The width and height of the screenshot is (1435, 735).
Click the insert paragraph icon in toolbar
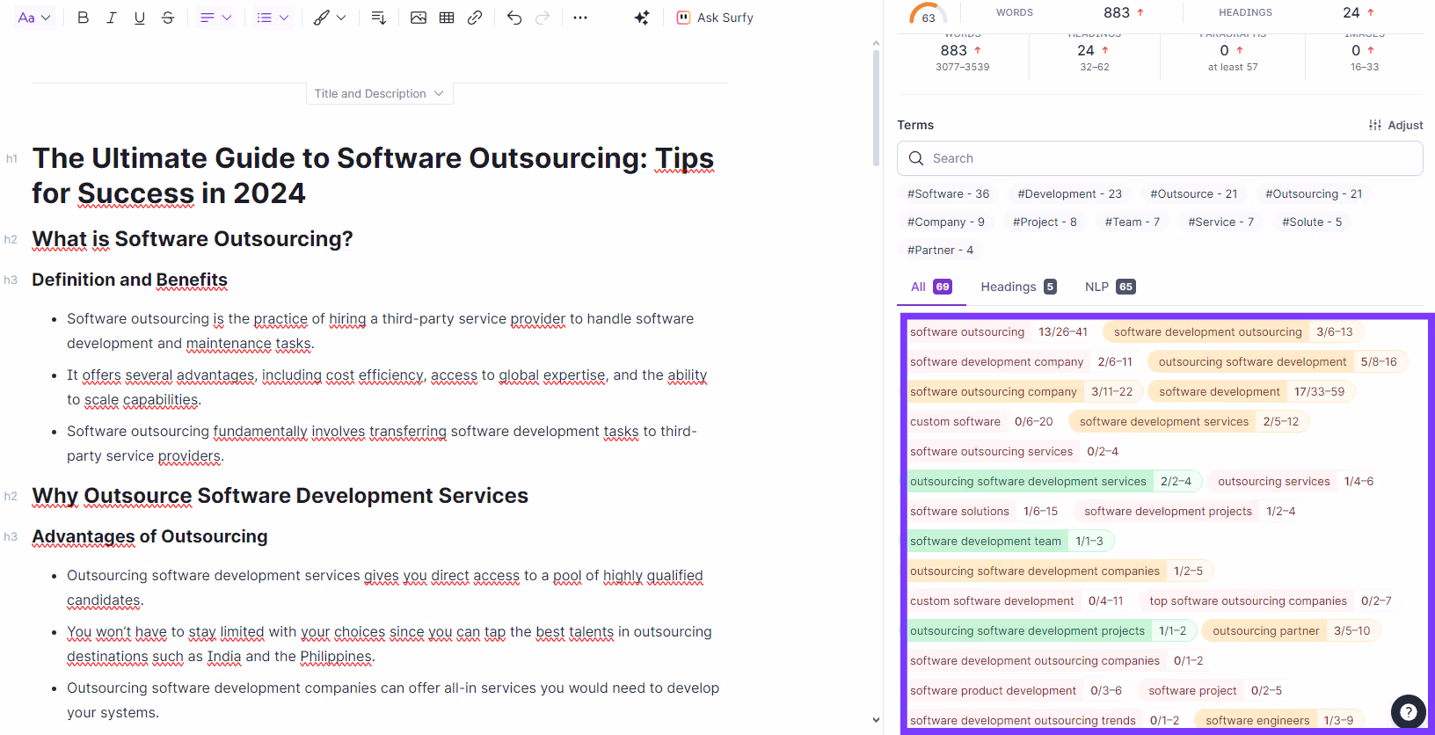tap(379, 18)
